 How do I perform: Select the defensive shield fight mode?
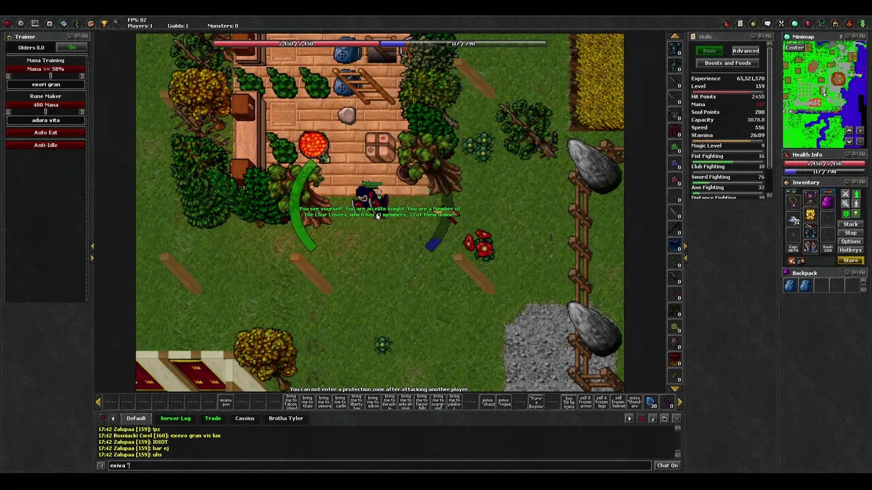click(846, 214)
